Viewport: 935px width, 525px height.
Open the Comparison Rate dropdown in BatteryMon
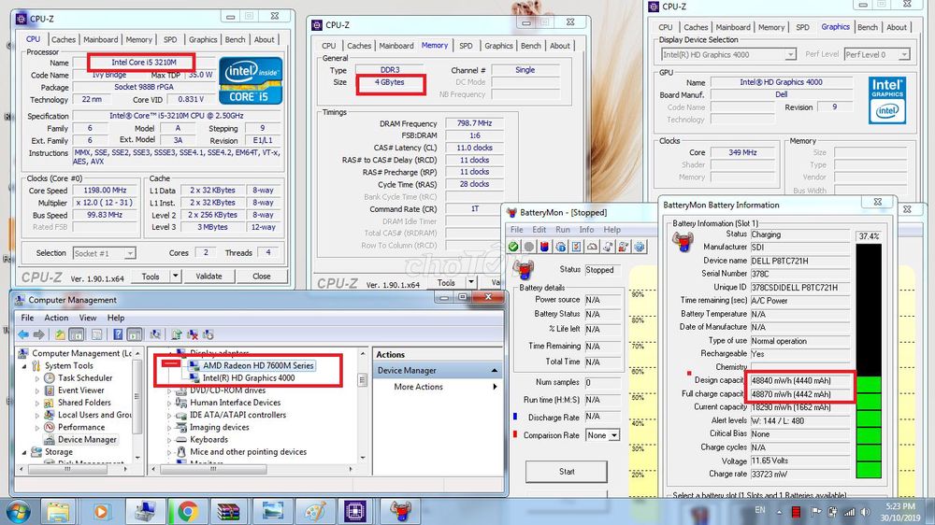coord(614,435)
